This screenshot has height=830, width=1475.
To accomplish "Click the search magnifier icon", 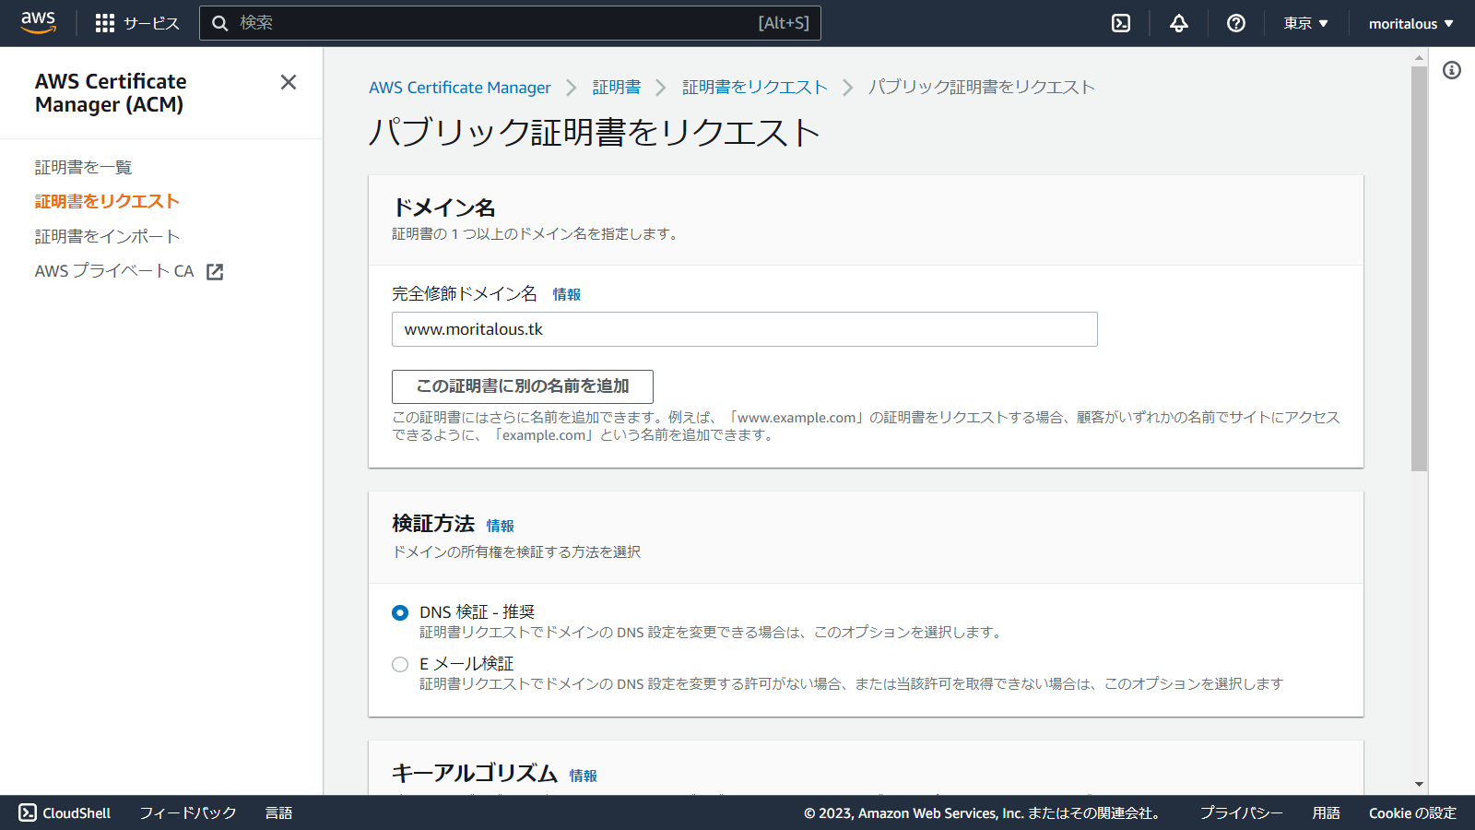I will (x=220, y=23).
